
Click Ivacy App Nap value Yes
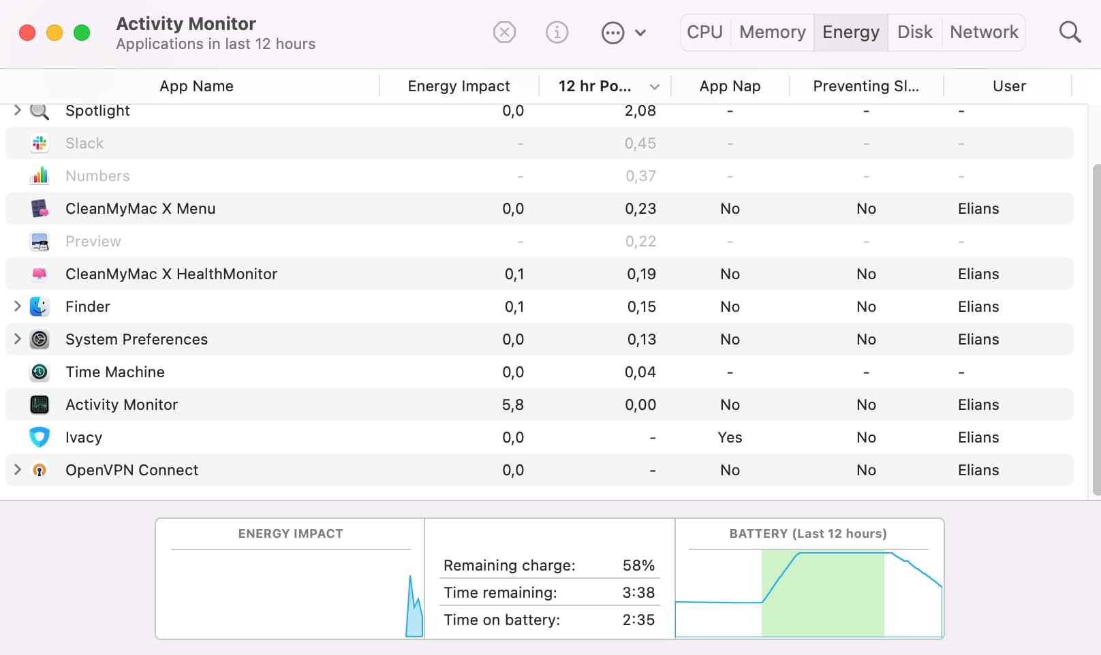tap(730, 437)
